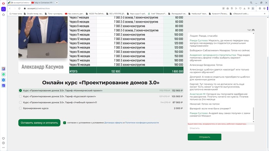269x151 pixels.
Task: Click the smiley face icon at the toolbar's right end
Action: click(264, 8)
